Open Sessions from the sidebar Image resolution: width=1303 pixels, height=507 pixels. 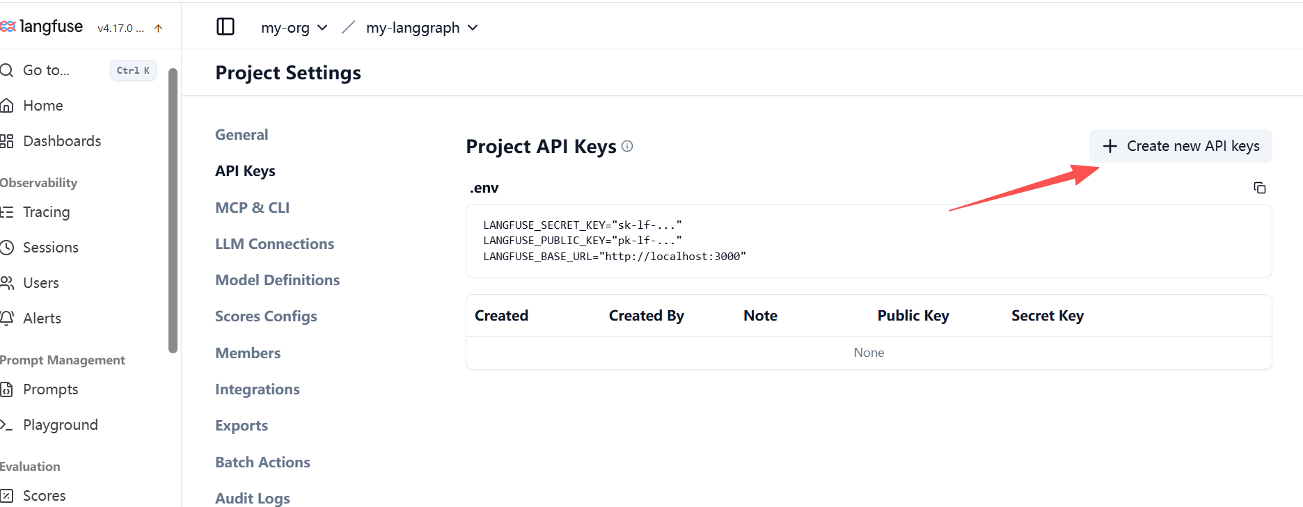click(x=51, y=248)
